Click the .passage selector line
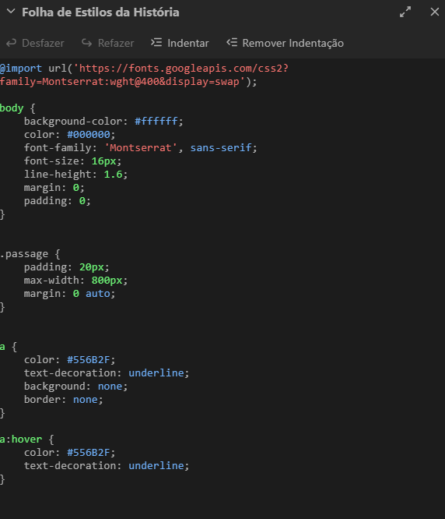The height and width of the screenshot is (519, 445). coord(30,254)
